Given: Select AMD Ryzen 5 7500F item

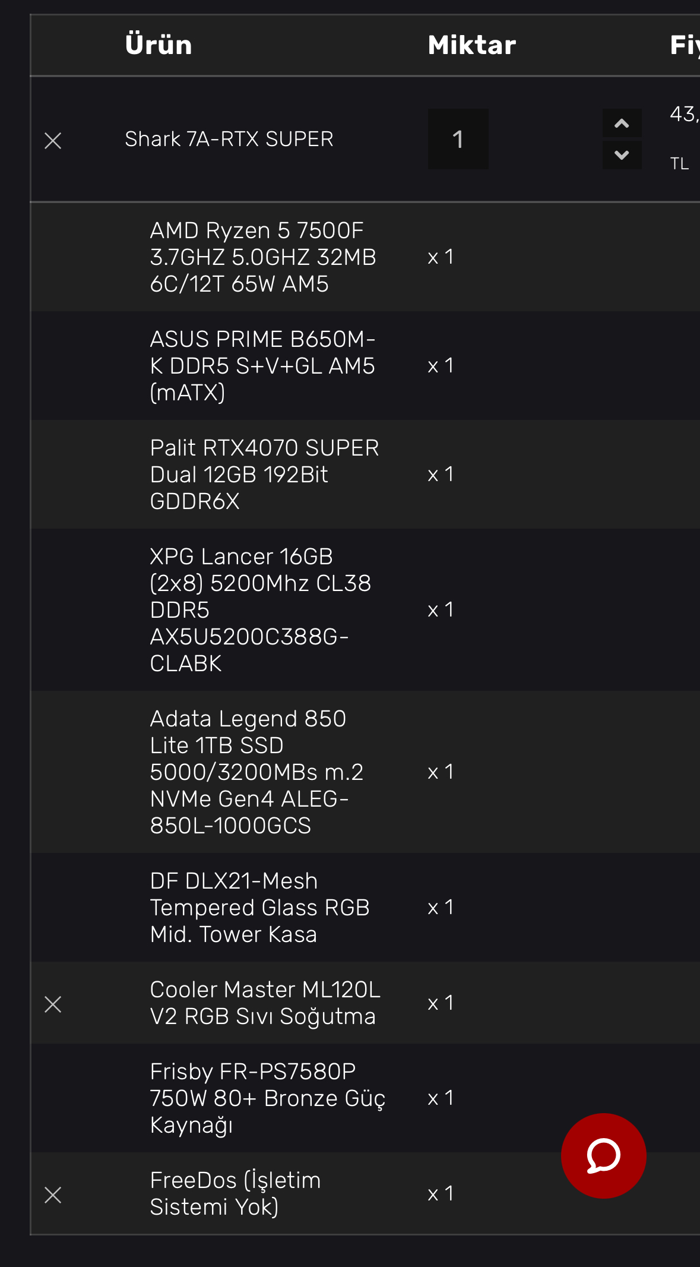Looking at the screenshot, I should click(262, 257).
